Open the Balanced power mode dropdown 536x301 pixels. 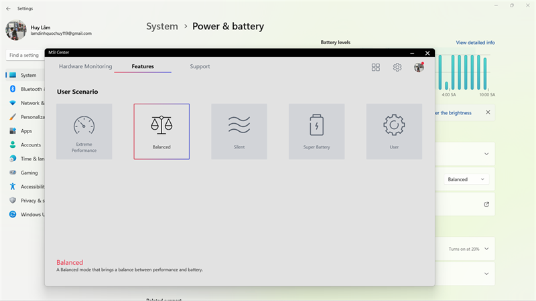(x=466, y=179)
